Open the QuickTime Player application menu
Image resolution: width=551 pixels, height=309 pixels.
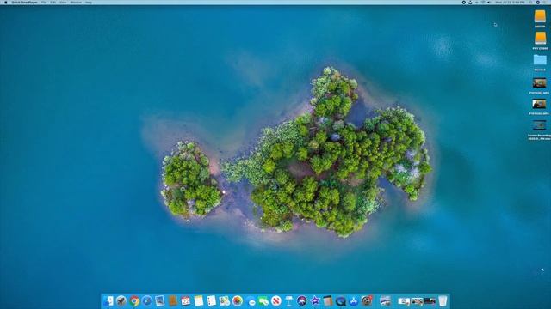[x=25, y=3]
